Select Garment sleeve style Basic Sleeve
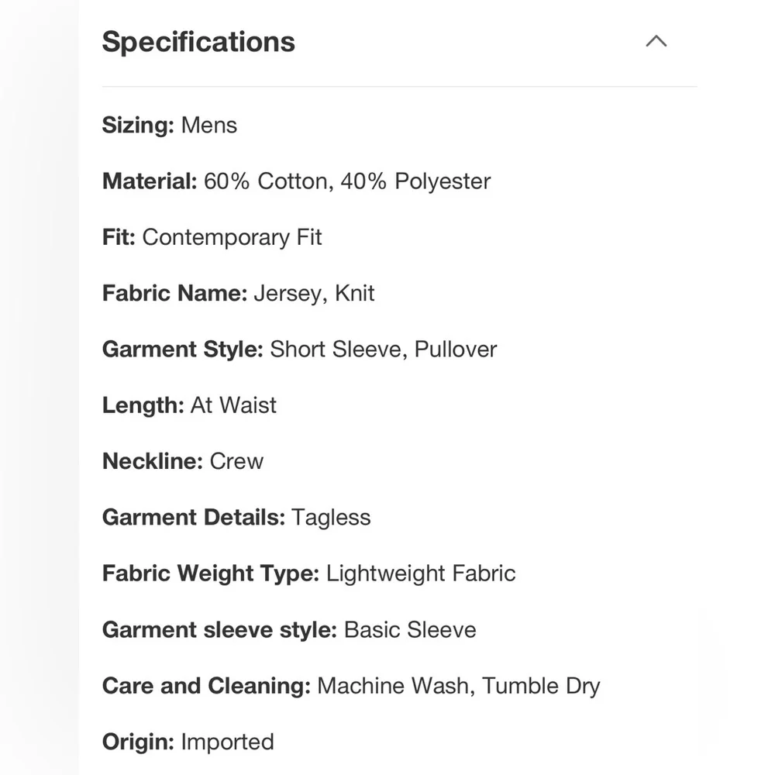 tap(289, 629)
